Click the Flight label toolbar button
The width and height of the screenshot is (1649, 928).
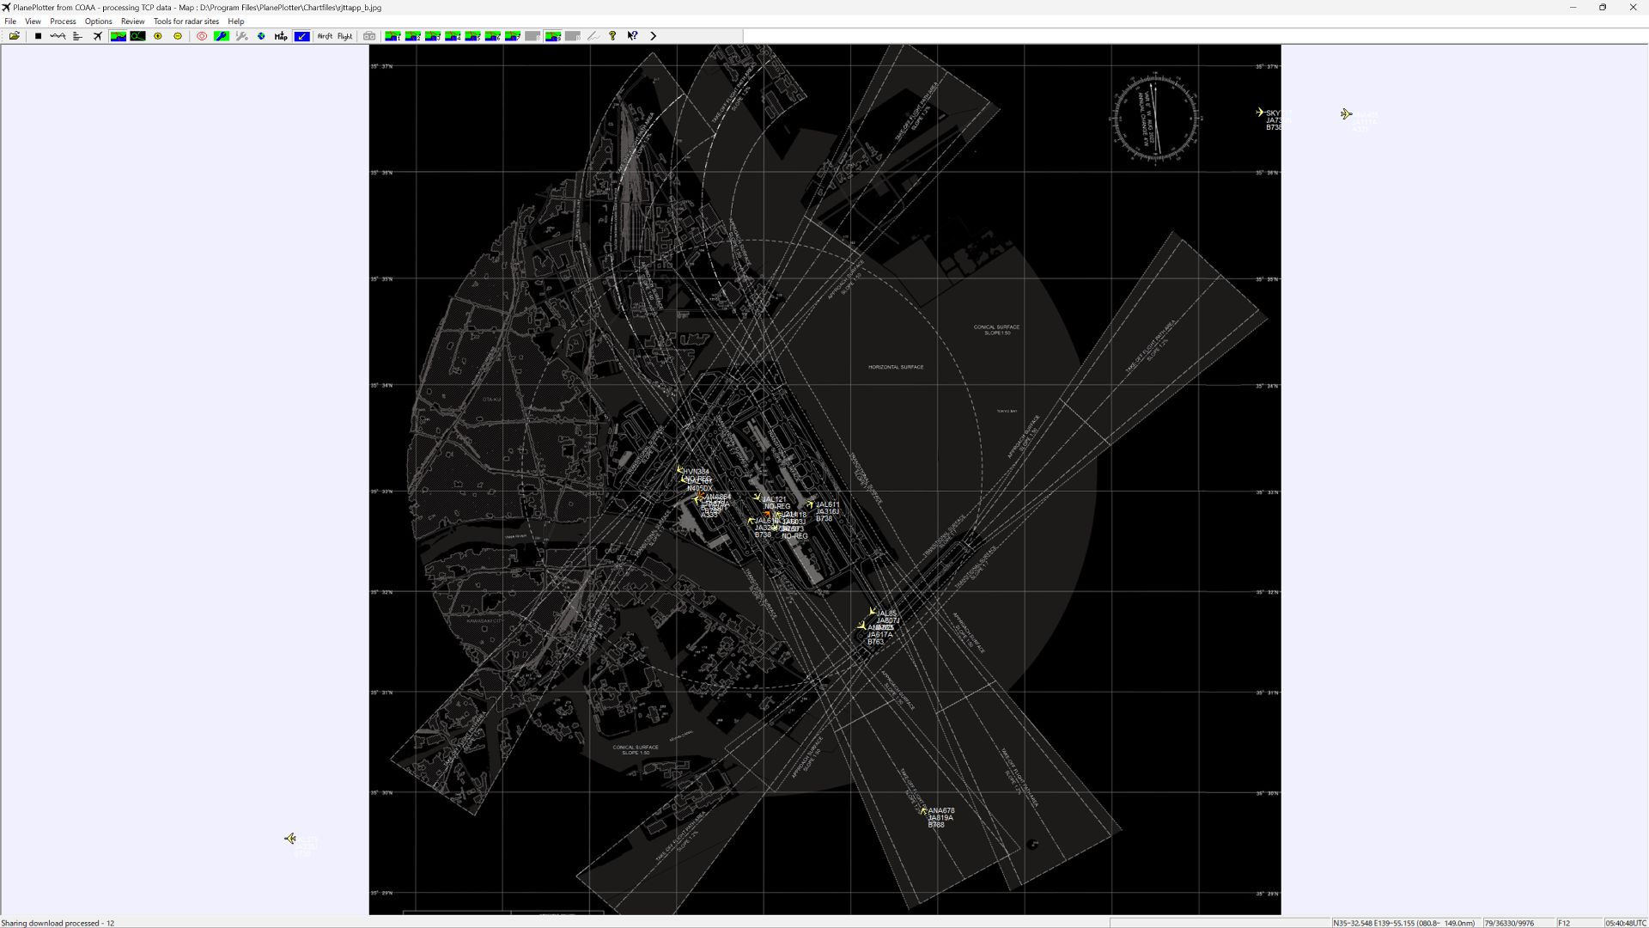pyautogui.click(x=344, y=36)
